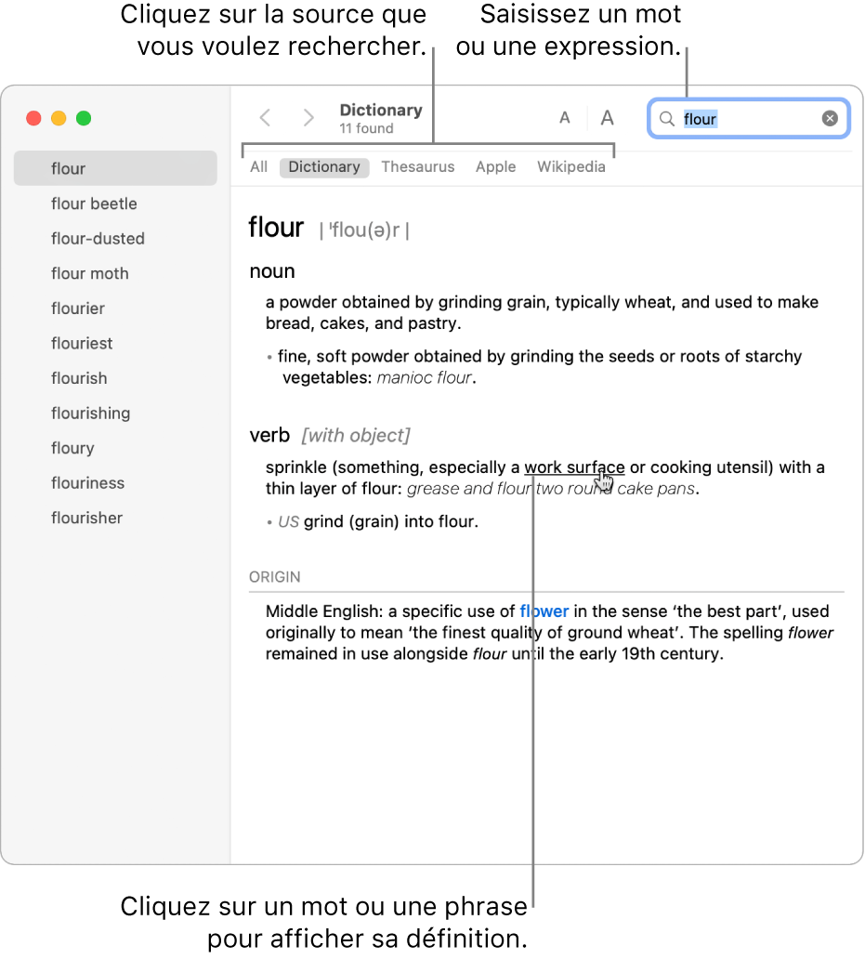The image size is (865, 959).
Task: Click the magnifying glass search icon
Action: (667, 119)
